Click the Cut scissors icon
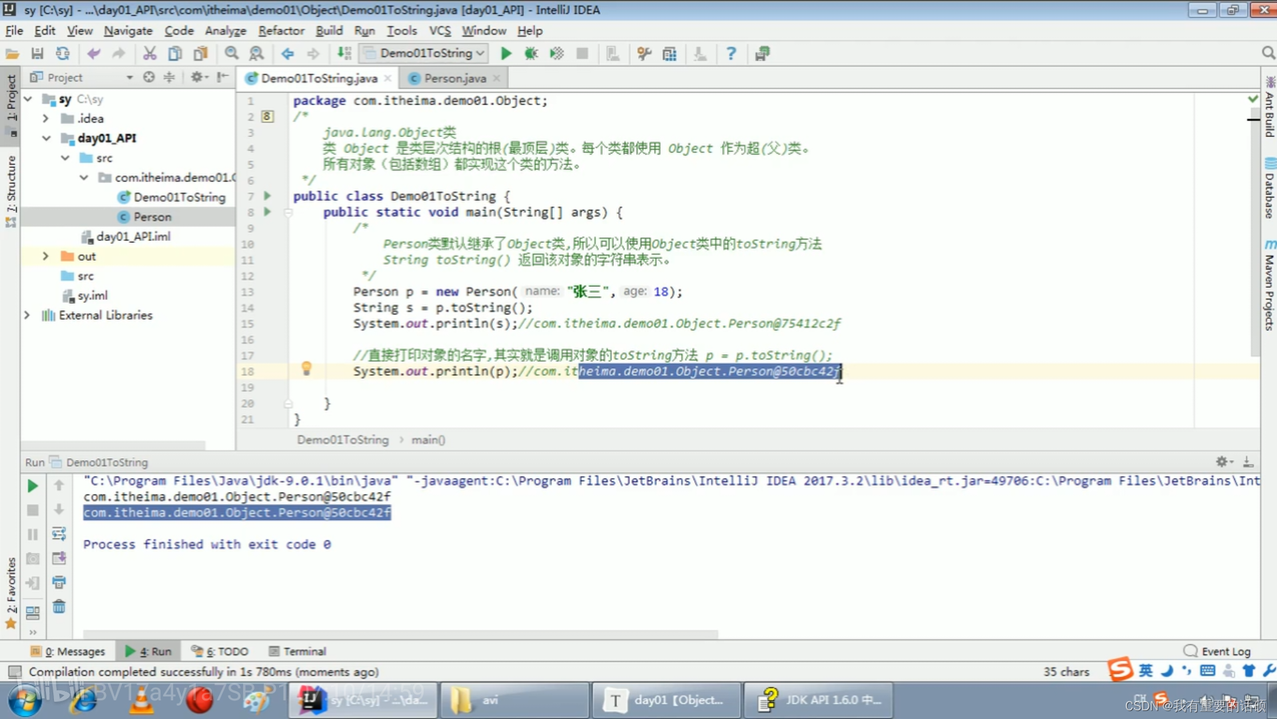Viewport: 1277px width, 719px height. click(149, 54)
